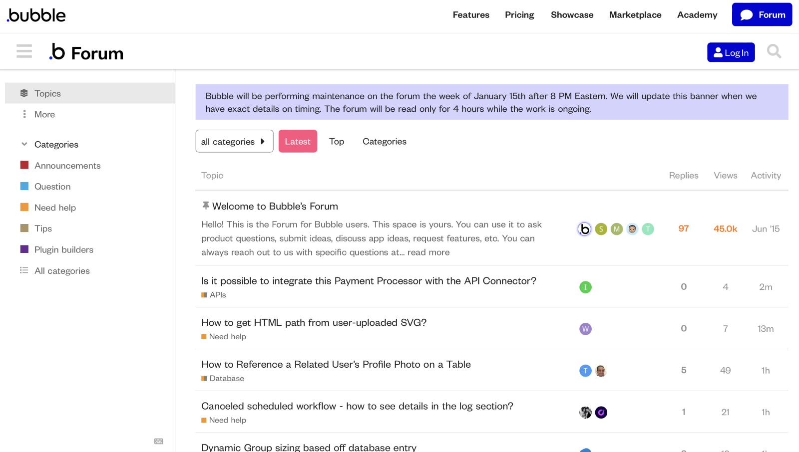Click 45.0k views on Welcome topic

pos(725,228)
